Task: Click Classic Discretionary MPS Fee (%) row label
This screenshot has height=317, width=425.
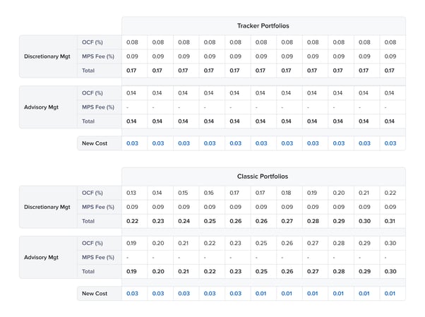Action: (98, 207)
